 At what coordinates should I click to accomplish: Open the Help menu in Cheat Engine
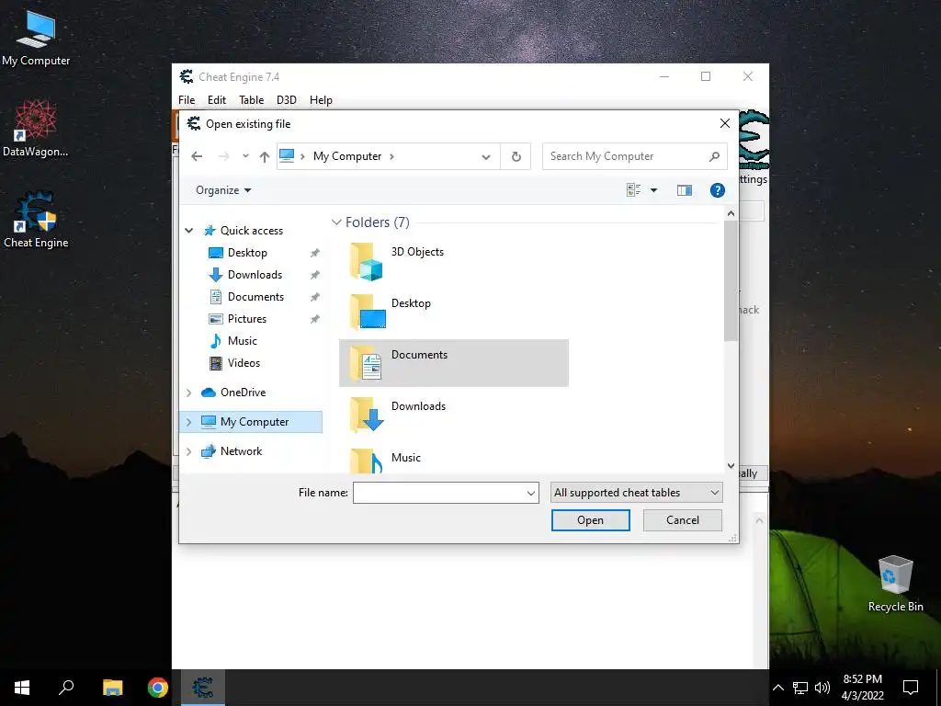321,100
